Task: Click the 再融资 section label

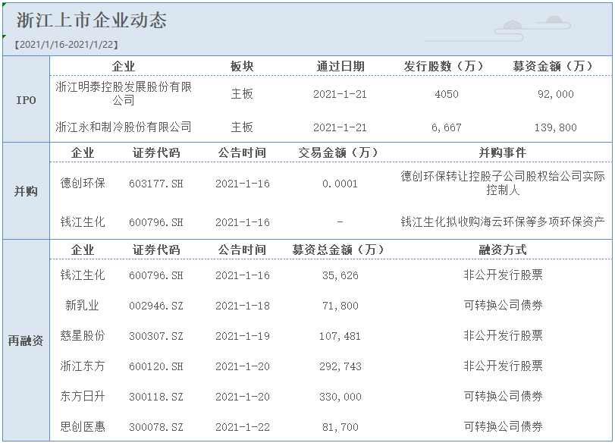Action: [x=26, y=341]
